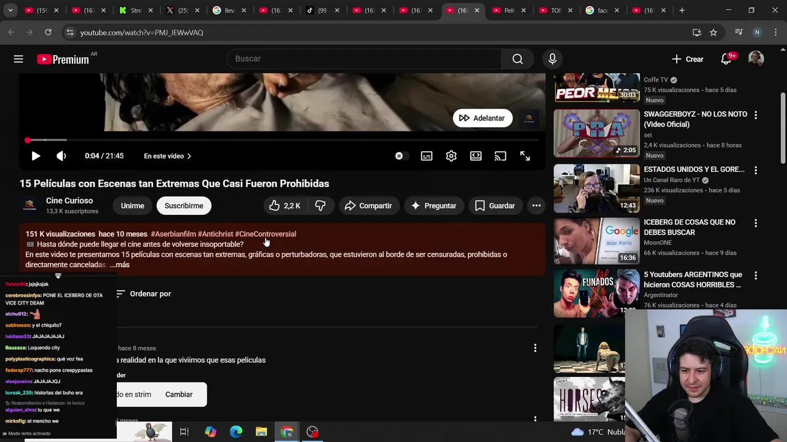Open the #CineControversial hashtag

(x=266, y=234)
